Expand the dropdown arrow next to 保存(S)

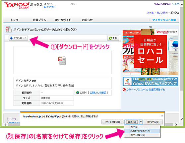click(x=141, y=122)
